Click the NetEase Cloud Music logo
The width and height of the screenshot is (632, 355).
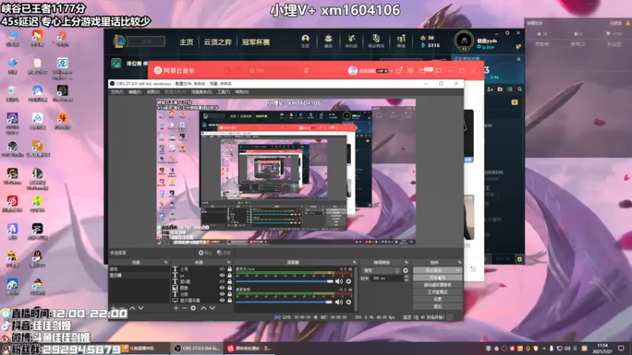click(x=175, y=70)
